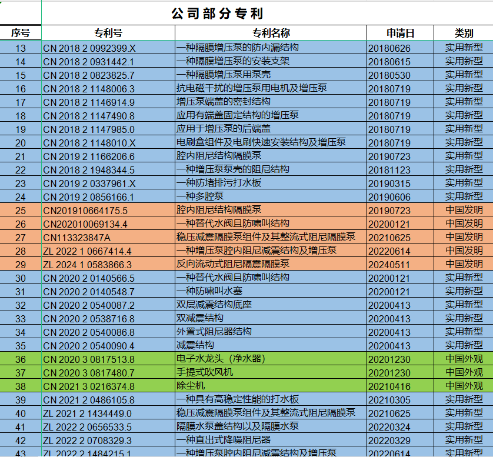
Task: Select sequence number cell 25
Action: [x=21, y=210]
